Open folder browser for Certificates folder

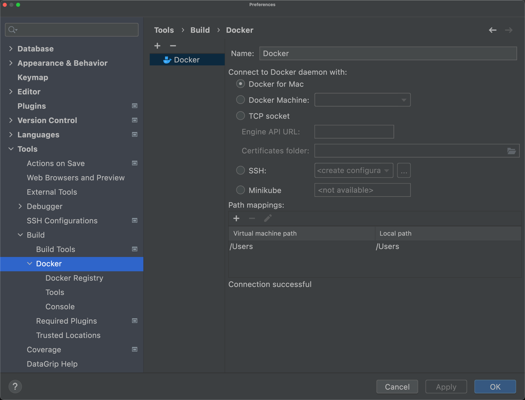click(x=512, y=151)
